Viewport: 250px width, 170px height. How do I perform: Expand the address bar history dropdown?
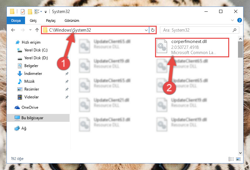click(146, 30)
